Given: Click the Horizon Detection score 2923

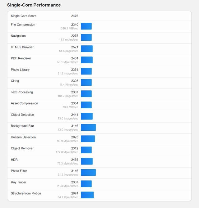Looking at the screenshot, I should click(75, 137).
